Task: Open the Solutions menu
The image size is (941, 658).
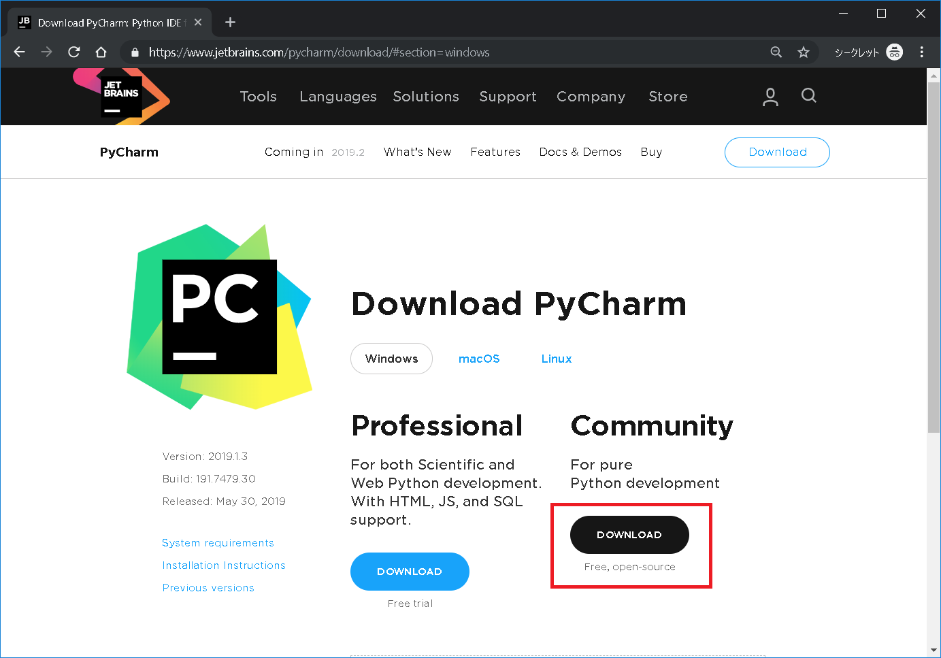Action: [426, 97]
